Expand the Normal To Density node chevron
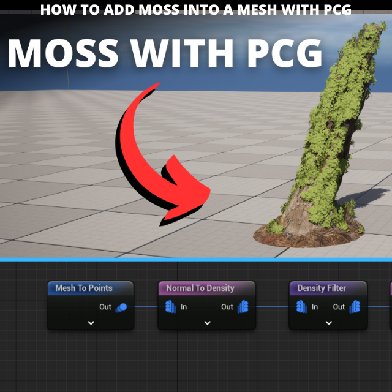 (207, 323)
